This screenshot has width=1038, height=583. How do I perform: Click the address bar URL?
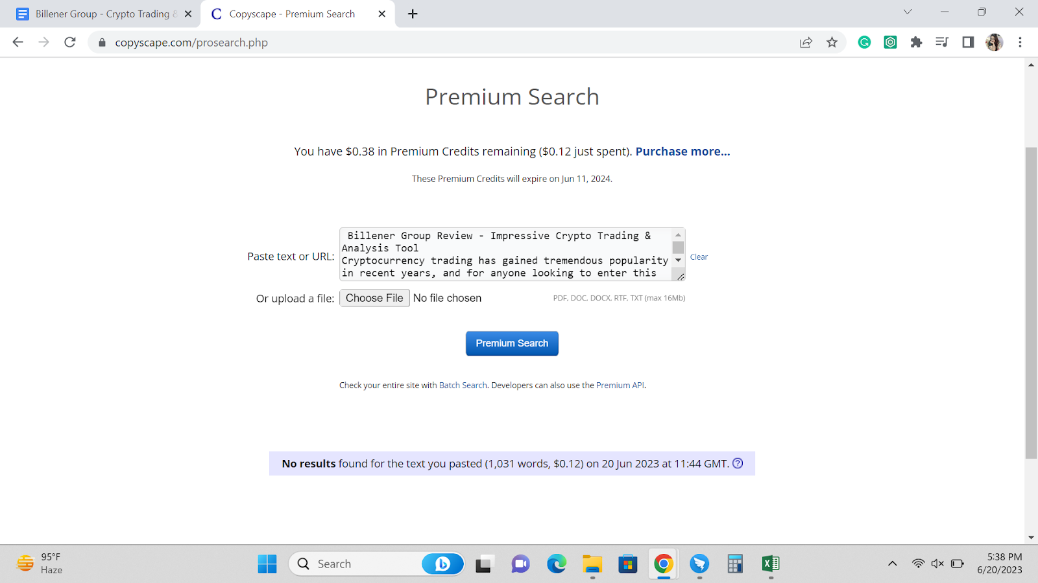pos(191,43)
